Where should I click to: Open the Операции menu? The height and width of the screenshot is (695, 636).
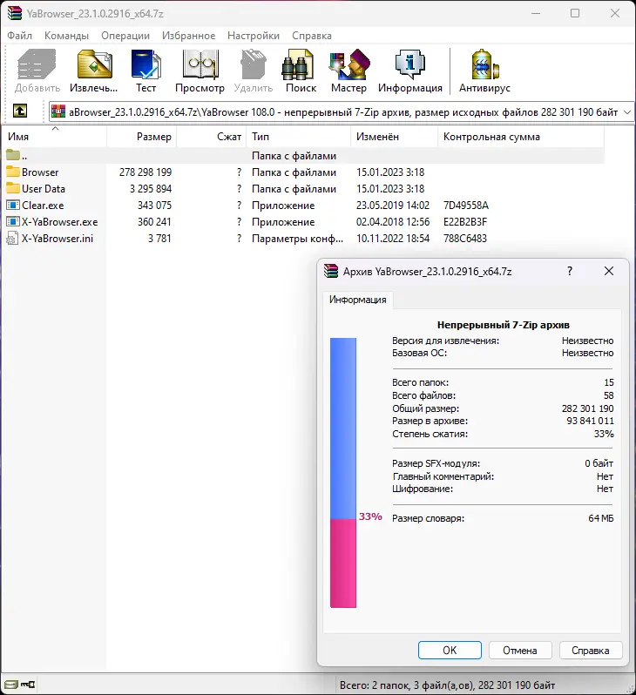click(x=125, y=36)
